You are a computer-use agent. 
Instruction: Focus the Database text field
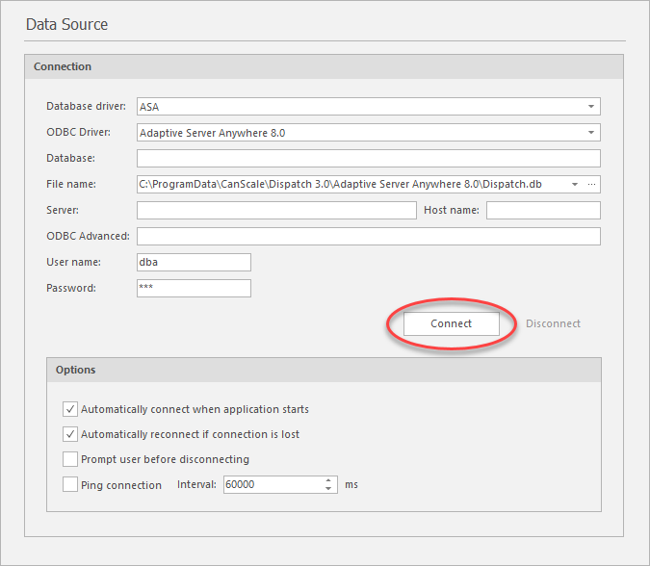pos(368,158)
